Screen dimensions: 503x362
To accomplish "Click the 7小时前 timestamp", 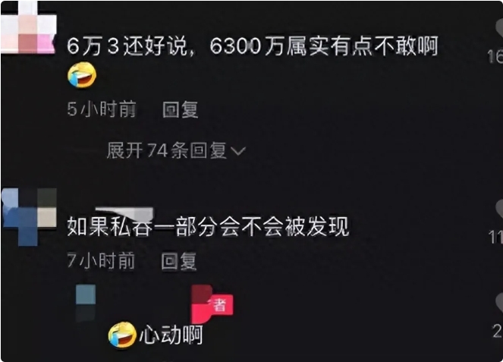I will [x=101, y=260].
